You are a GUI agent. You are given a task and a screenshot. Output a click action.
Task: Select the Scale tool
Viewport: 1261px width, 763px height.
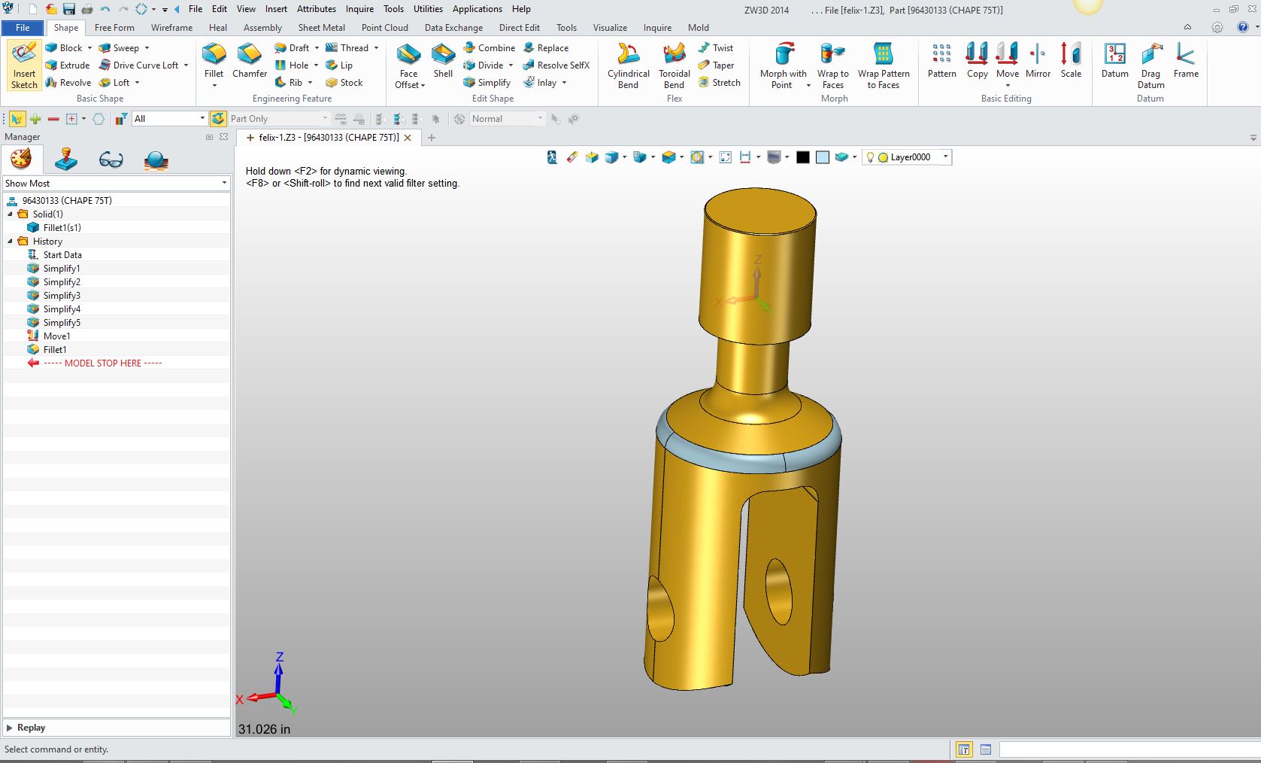pyautogui.click(x=1071, y=60)
